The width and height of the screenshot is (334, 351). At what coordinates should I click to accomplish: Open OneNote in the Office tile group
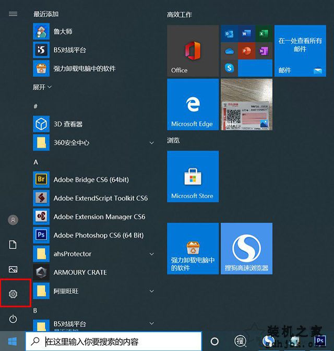[264, 51]
